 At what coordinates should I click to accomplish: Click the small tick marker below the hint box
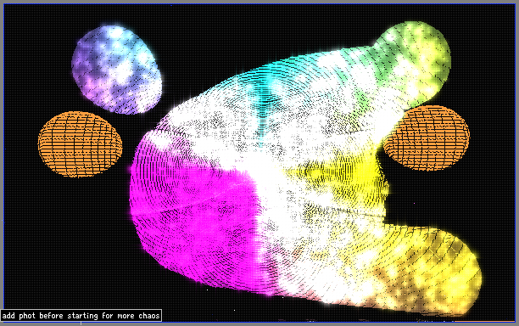(81, 323)
